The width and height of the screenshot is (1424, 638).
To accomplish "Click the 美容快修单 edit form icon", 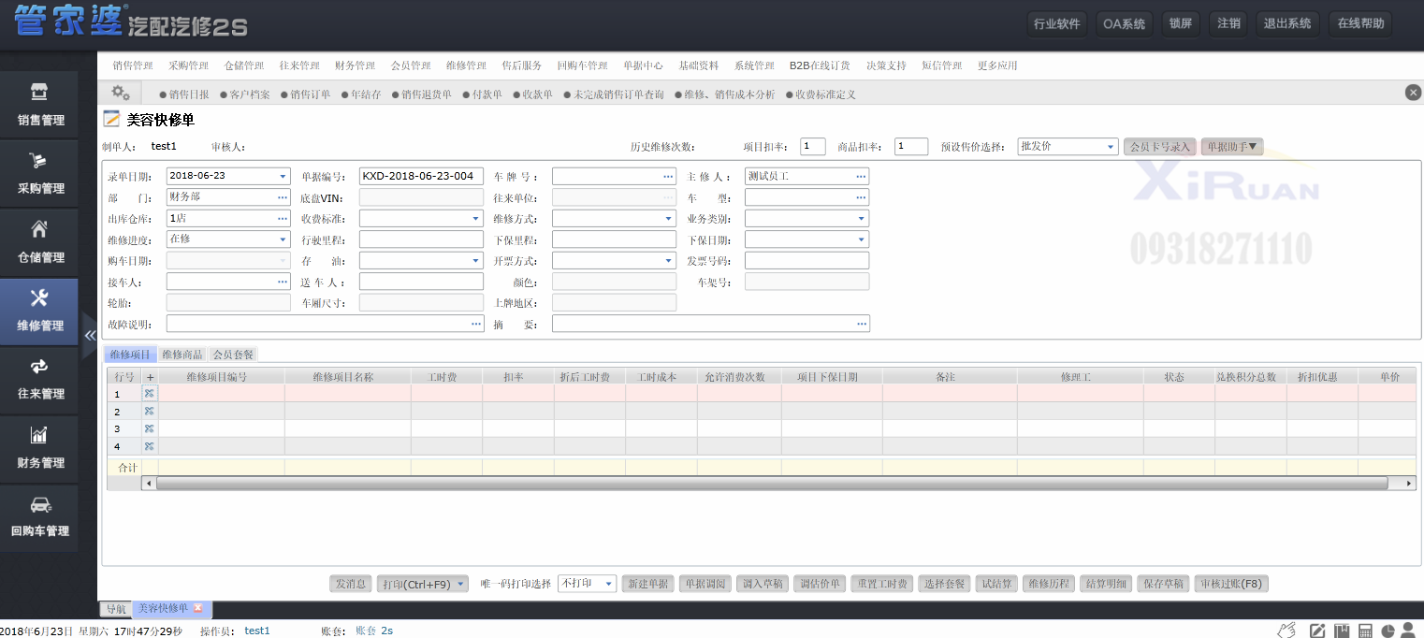I will coord(111,119).
